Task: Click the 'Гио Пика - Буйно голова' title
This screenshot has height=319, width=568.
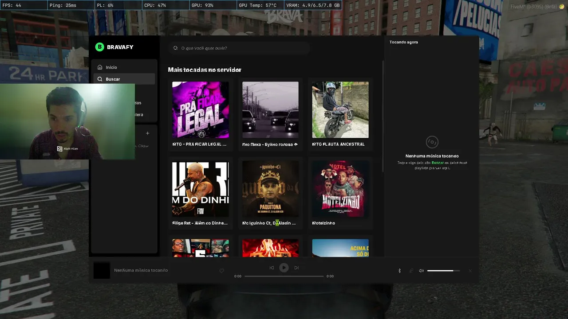Action: tap(270, 144)
